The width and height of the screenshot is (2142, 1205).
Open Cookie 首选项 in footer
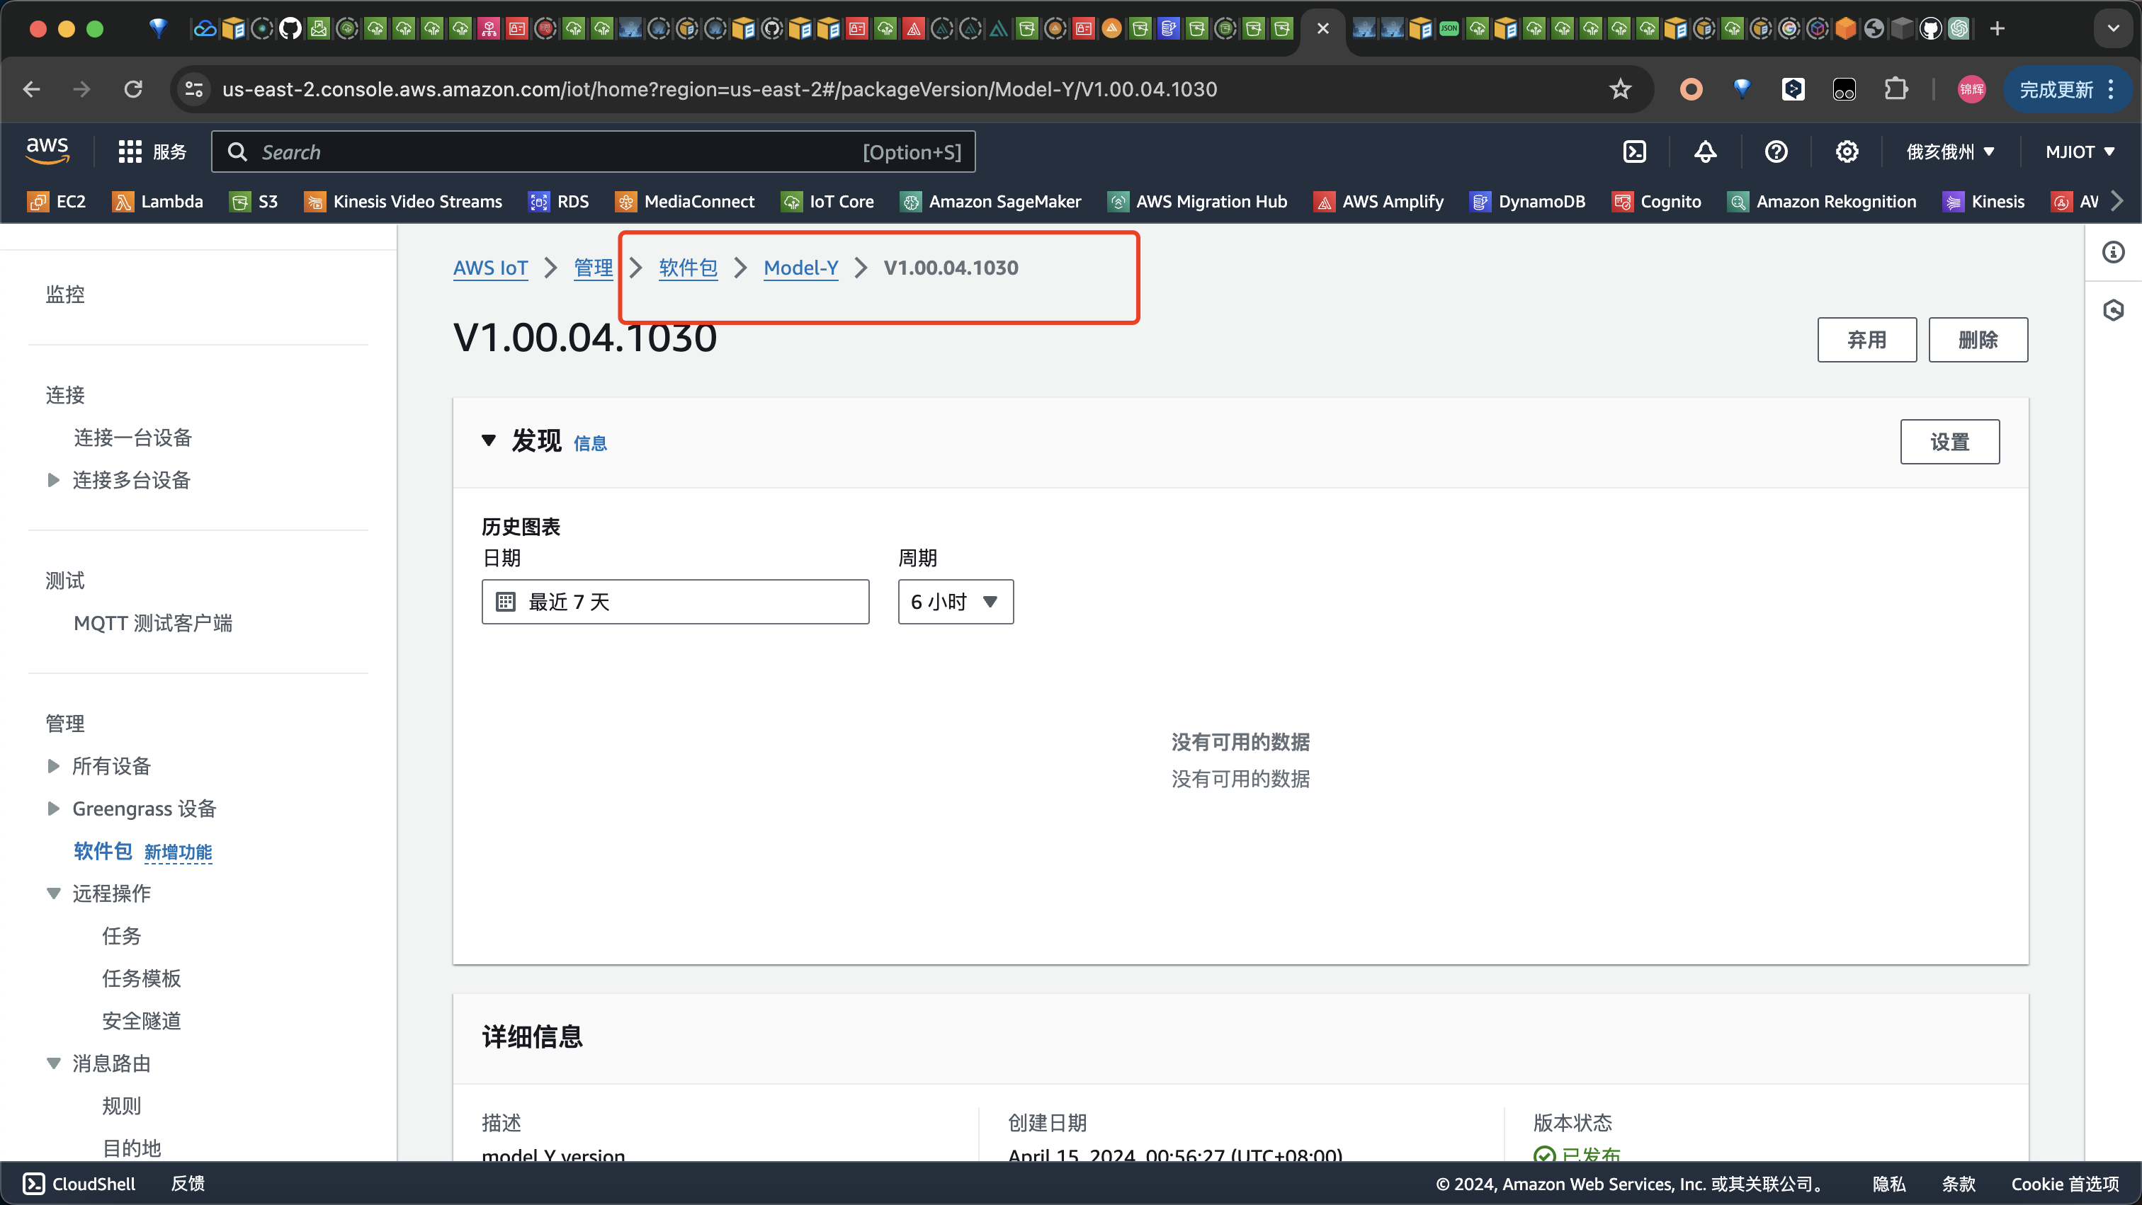coord(2065,1183)
